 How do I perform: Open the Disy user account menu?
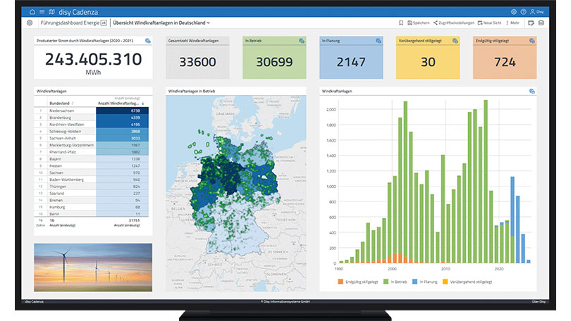pyautogui.click(x=536, y=12)
